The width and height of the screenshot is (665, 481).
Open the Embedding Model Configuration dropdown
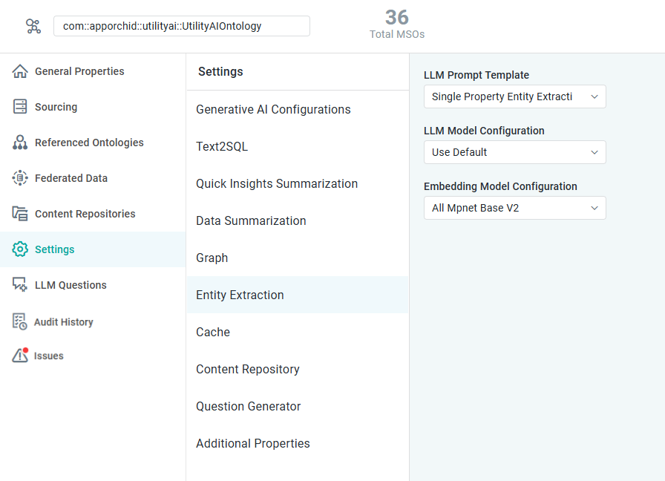pos(514,208)
